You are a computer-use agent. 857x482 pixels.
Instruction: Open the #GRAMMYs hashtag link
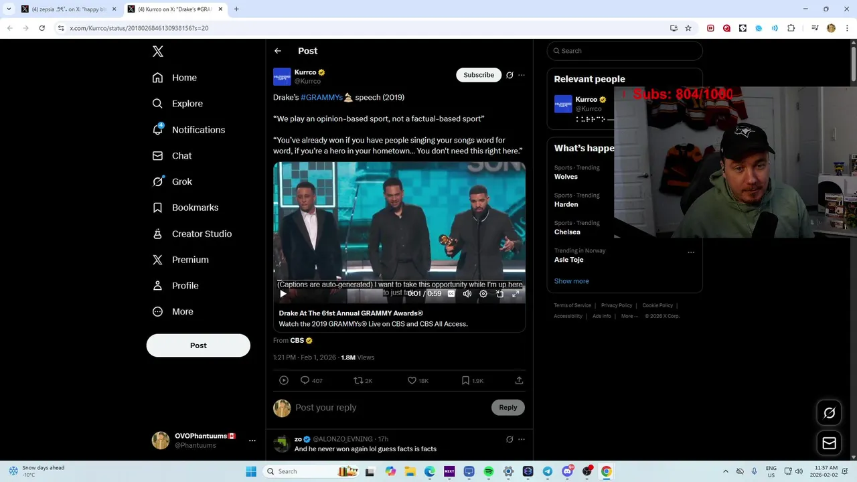tap(321, 97)
